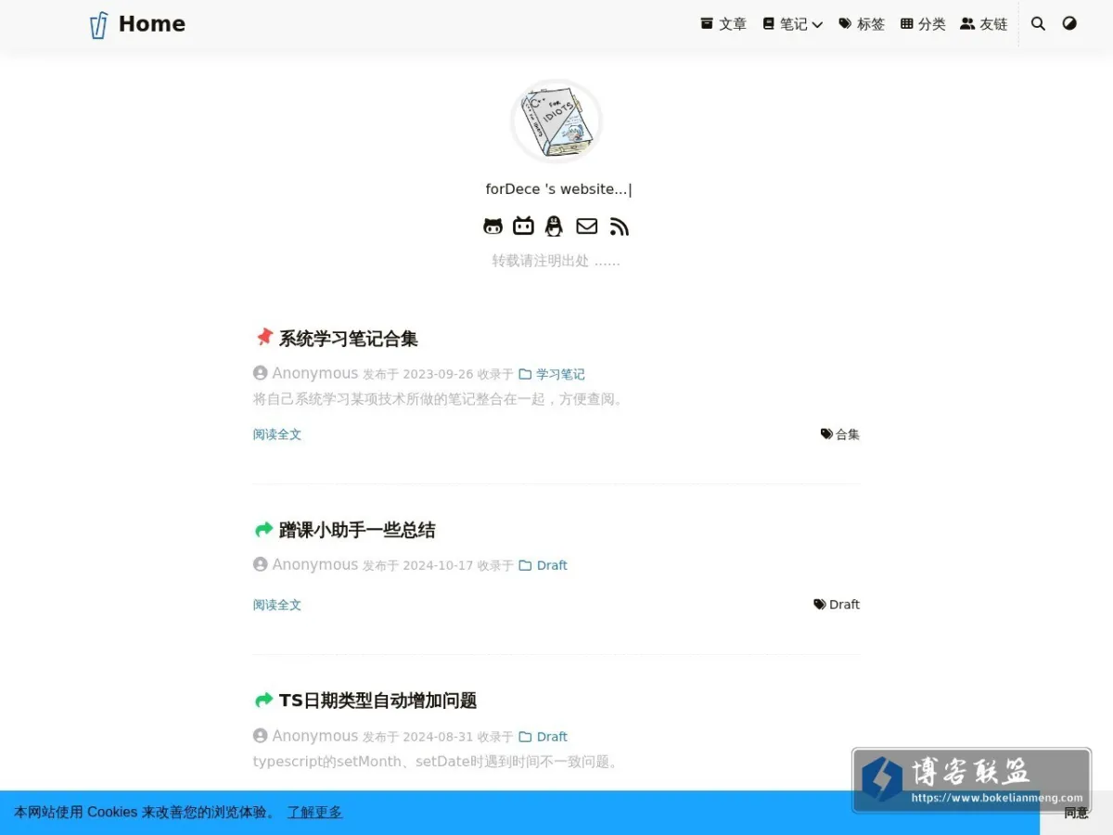Click 同意 to accept cookies
Image resolution: width=1113 pixels, height=835 pixels.
(1076, 813)
